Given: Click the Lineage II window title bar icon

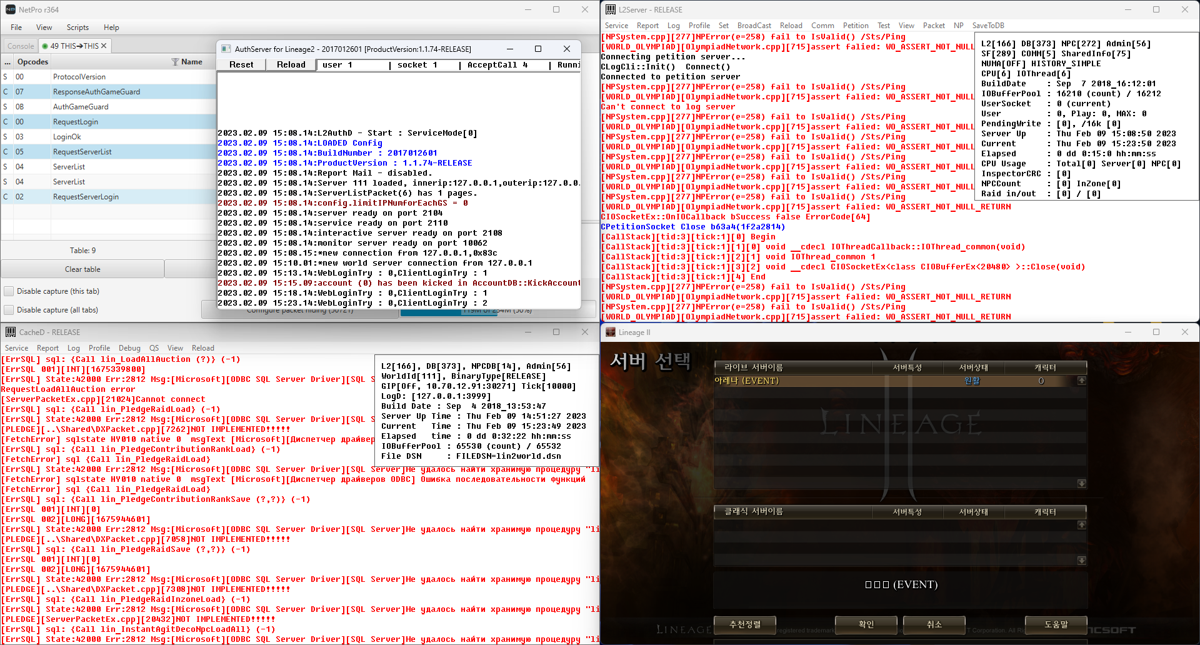Looking at the screenshot, I should tap(611, 332).
